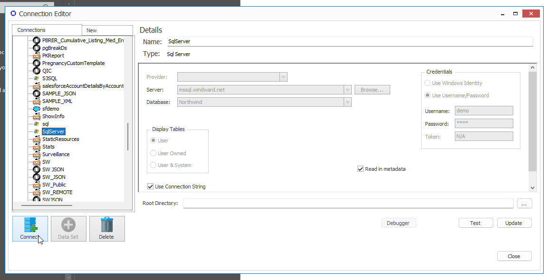Open the Database dropdown list
Viewport: 548px width, 280px height.
click(x=347, y=102)
